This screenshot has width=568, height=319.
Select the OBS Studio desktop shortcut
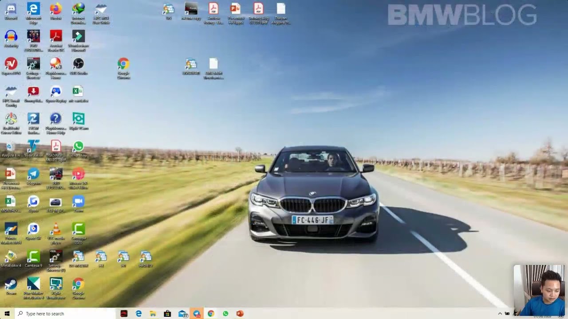coord(78,66)
